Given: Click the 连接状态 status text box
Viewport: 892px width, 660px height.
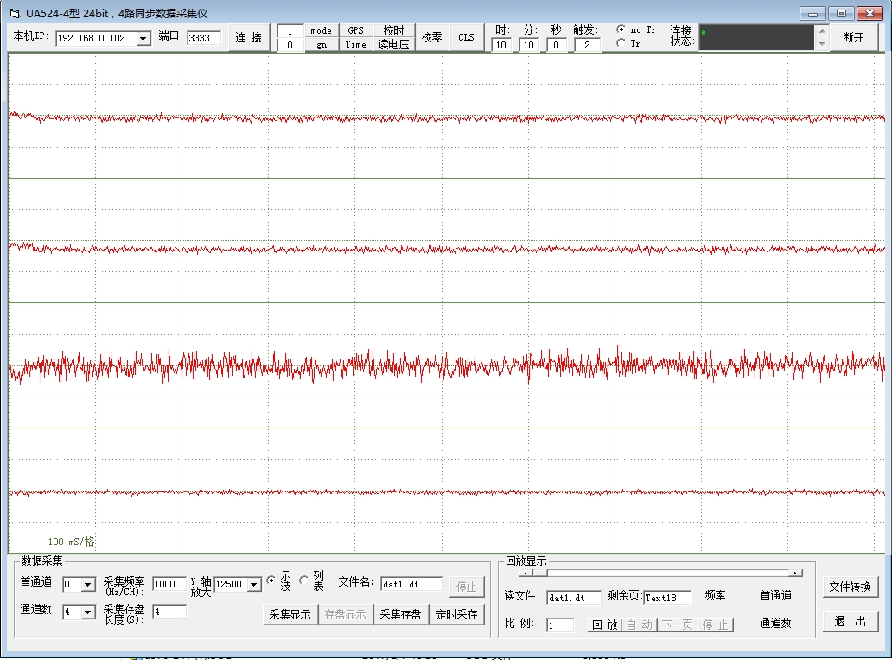Looking at the screenshot, I should pyautogui.click(x=756, y=38).
